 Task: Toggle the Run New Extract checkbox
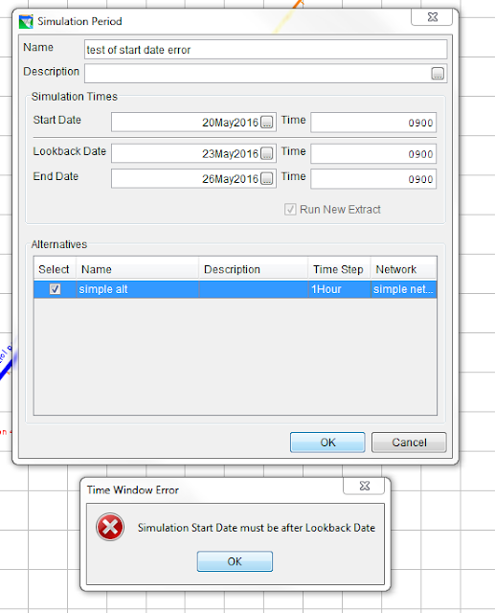(290, 209)
